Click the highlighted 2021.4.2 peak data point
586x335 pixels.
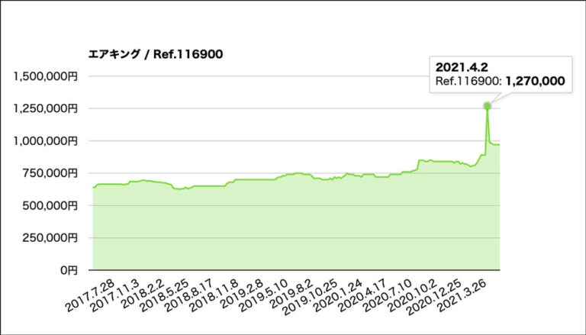point(488,106)
